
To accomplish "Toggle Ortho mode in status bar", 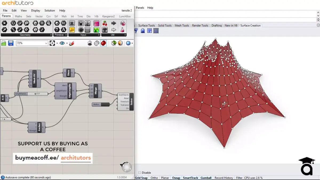I will pyautogui.click(x=154, y=178).
